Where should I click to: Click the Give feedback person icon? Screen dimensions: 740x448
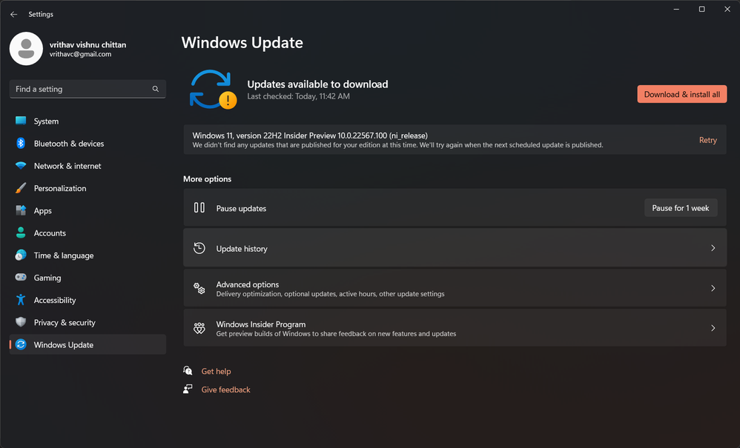(x=188, y=389)
